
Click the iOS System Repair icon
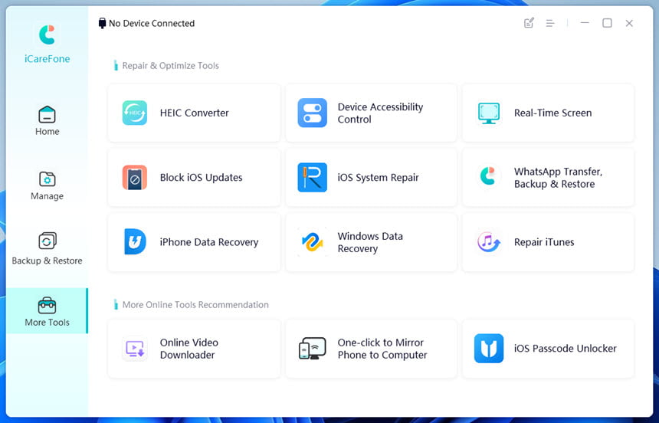click(x=313, y=178)
